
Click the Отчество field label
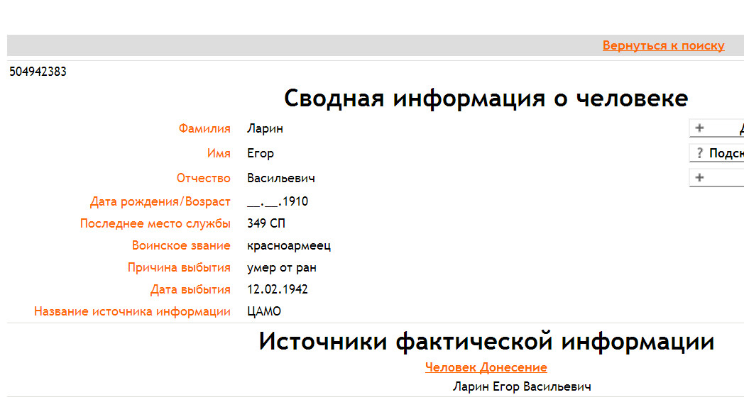click(204, 178)
